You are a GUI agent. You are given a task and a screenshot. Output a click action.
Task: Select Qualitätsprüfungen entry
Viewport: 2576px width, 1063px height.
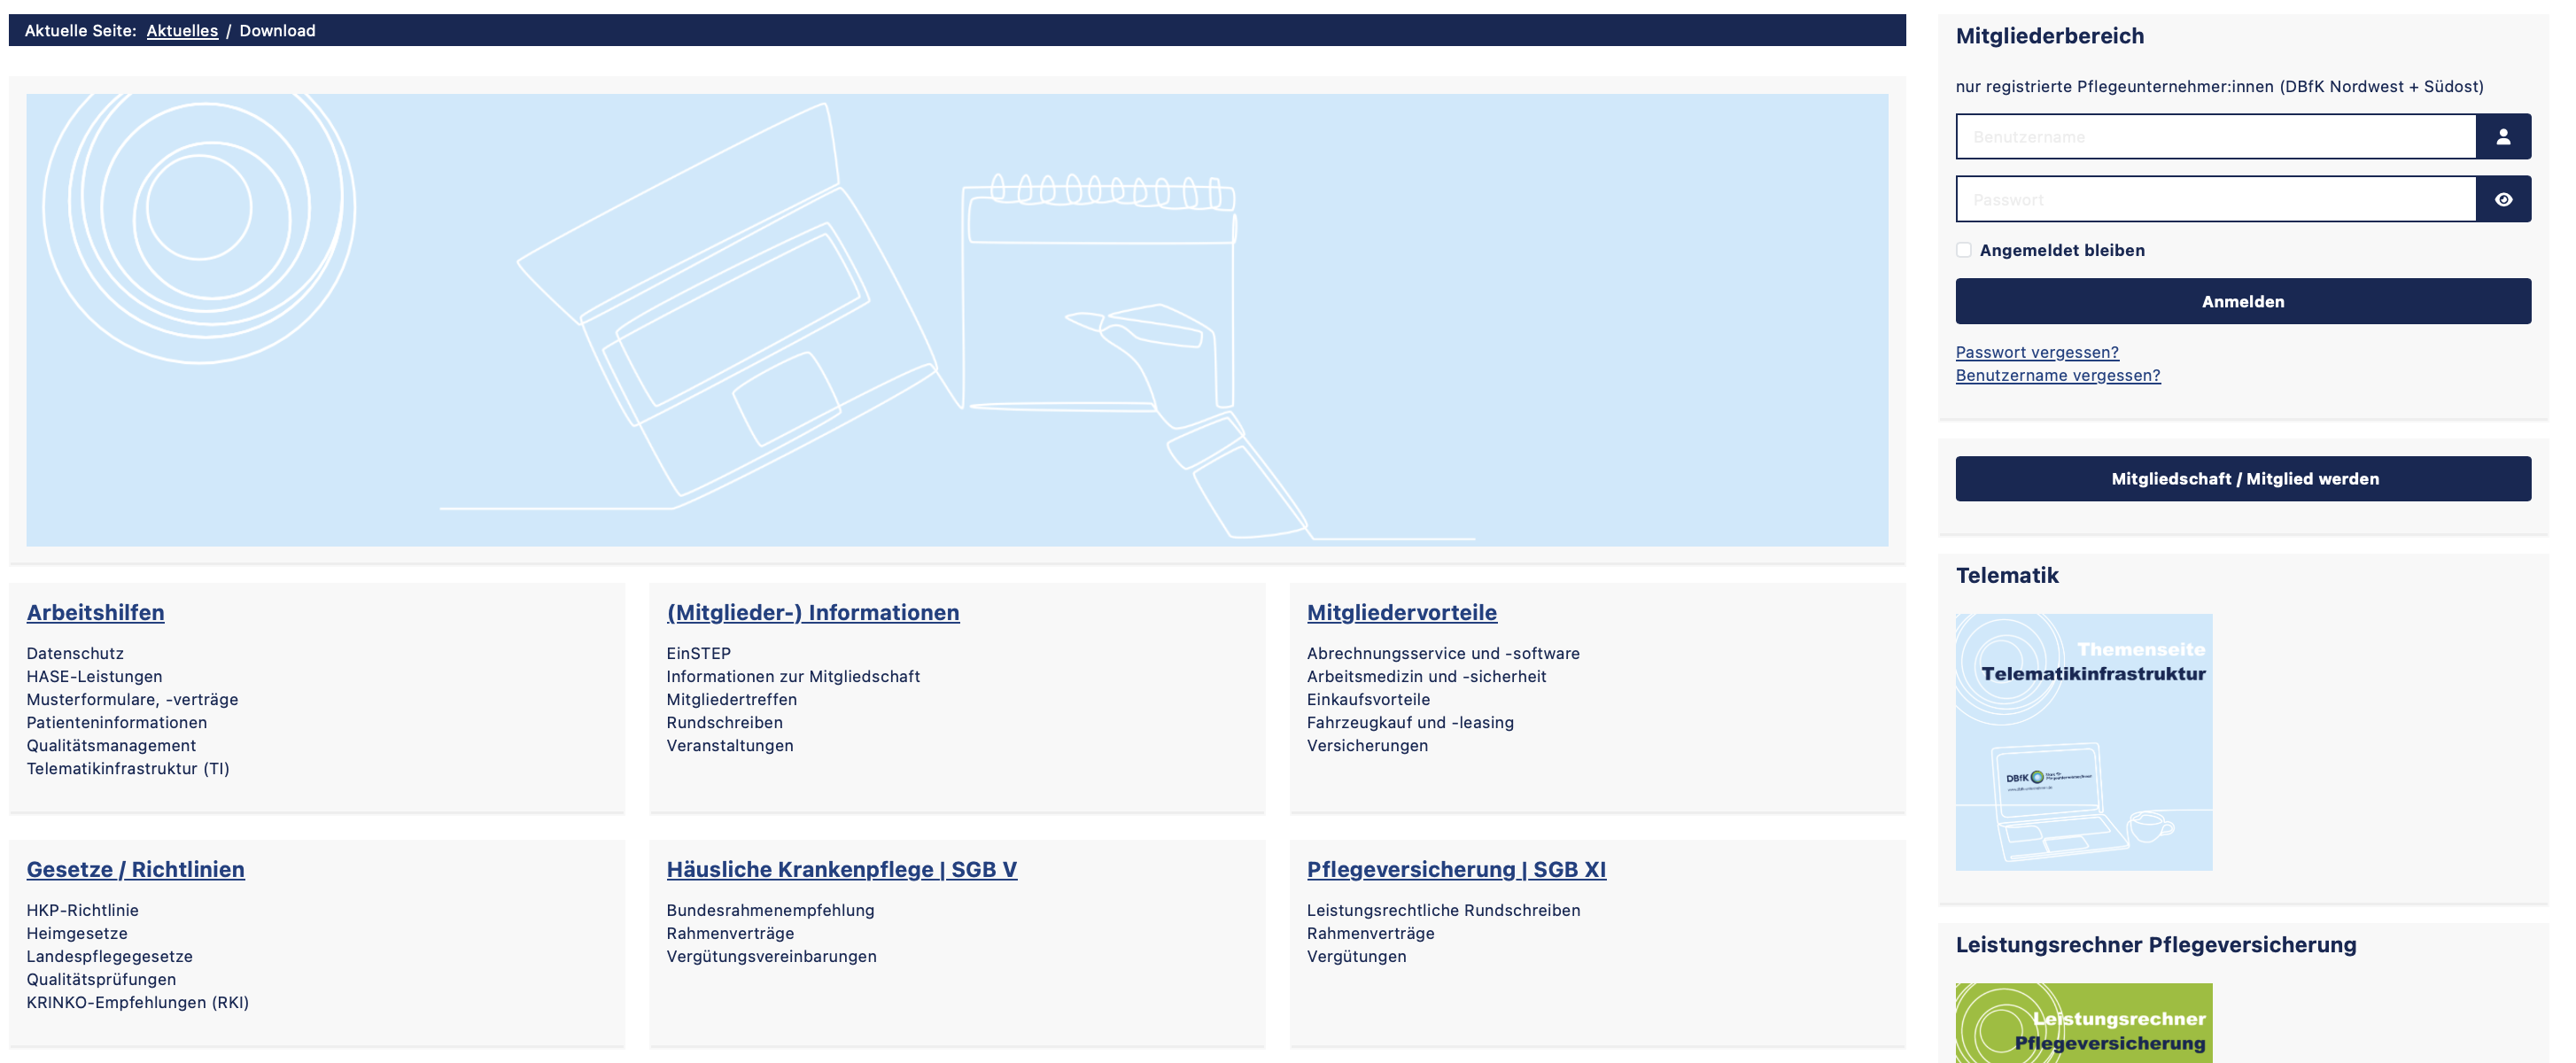point(101,979)
